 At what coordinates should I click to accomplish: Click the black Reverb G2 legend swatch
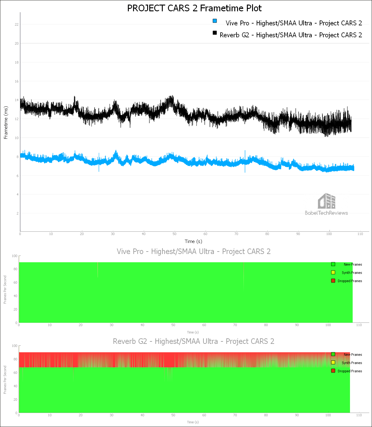tap(215, 33)
